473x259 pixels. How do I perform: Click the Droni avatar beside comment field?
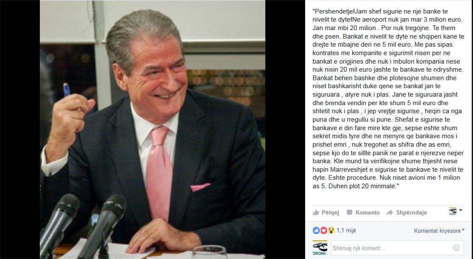click(x=320, y=248)
